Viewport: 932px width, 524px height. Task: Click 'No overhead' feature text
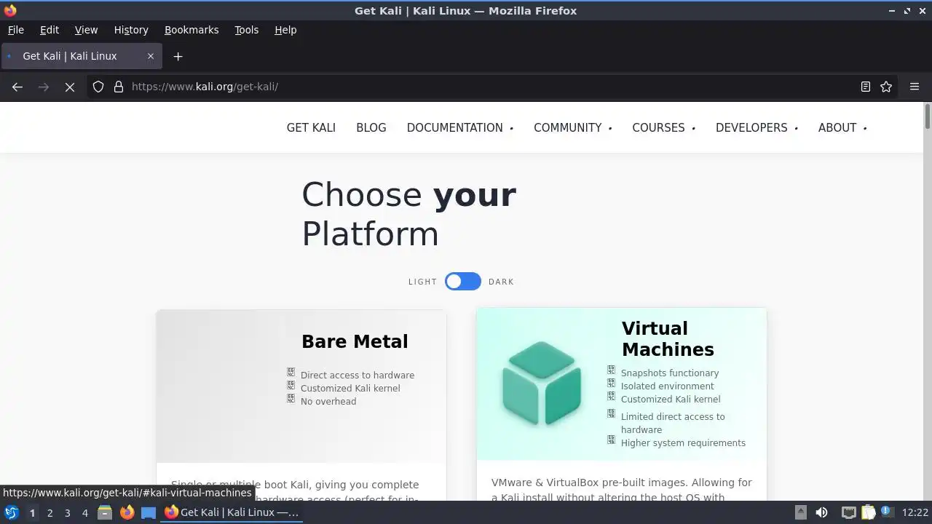coord(328,402)
